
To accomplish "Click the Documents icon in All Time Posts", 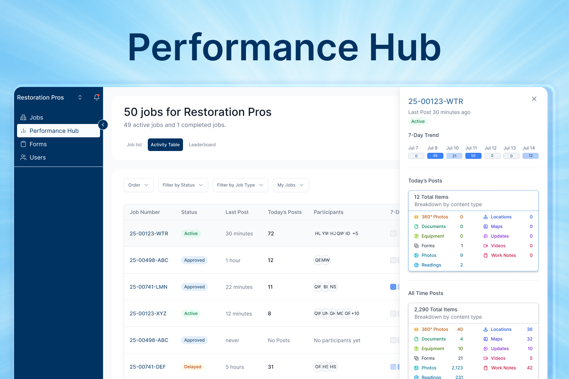I will [x=416, y=339].
